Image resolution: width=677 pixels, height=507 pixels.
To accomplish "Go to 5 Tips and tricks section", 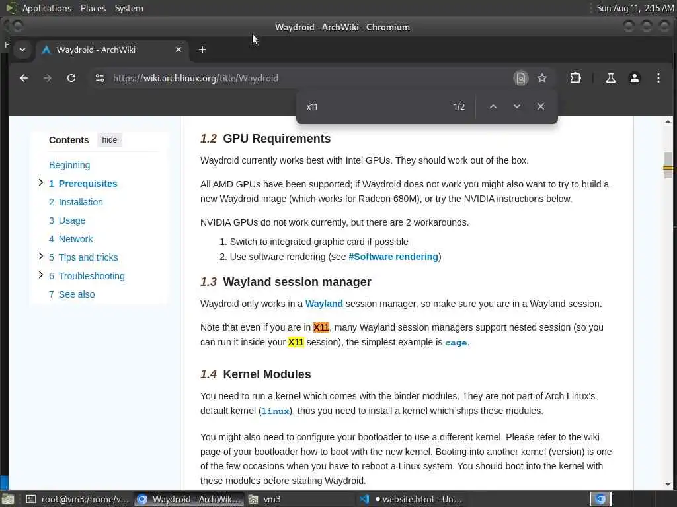I will (83, 257).
